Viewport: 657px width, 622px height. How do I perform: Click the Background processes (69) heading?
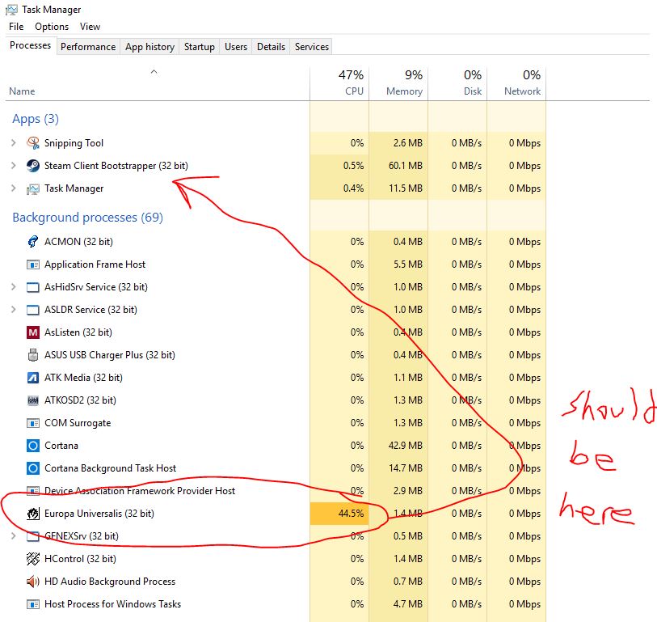coord(87,218)
